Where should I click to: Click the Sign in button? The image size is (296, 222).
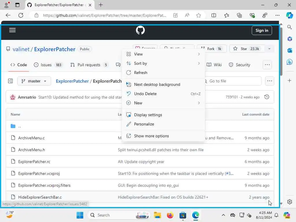pyautogui.click(x=262, y=30)
